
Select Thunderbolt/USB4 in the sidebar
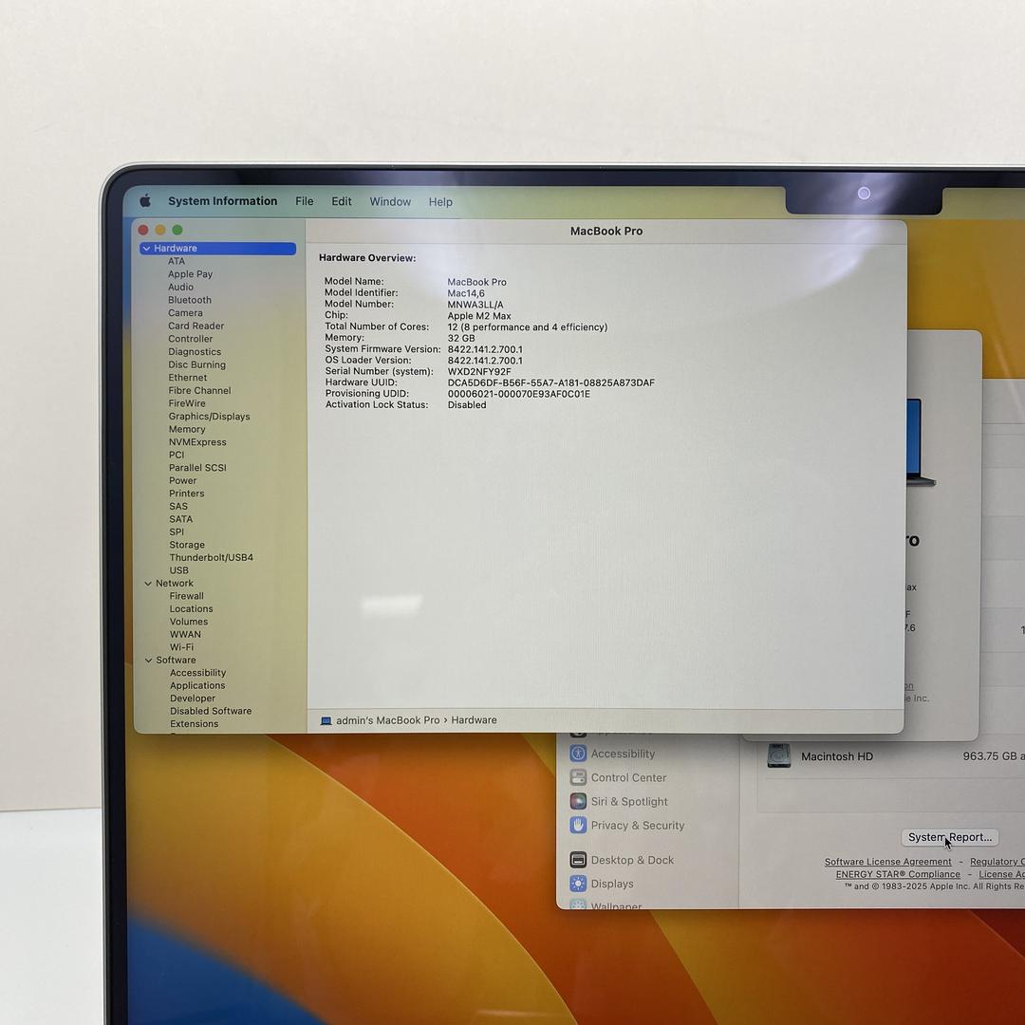[x=211, y=558]
